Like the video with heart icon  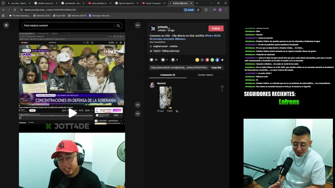pos(152,60)
